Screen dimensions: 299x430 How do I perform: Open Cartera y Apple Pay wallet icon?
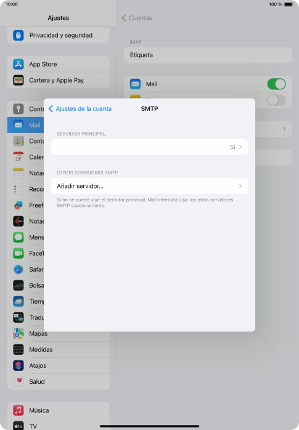click(18, 80)
